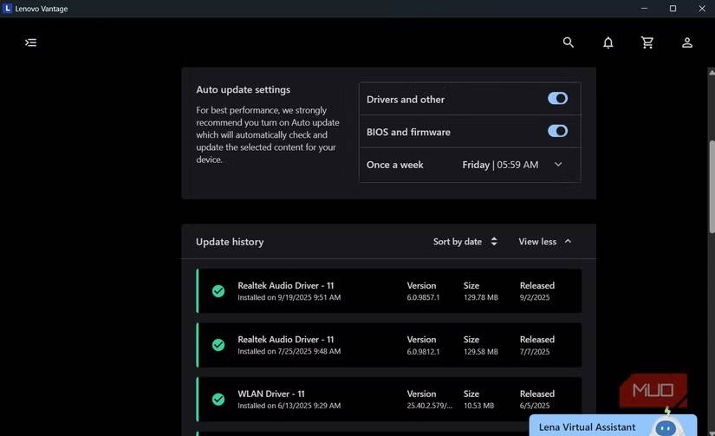This screenshot has width=715, height=436.
Task: Click the Update history heading
Action: [x=230, y=242]
